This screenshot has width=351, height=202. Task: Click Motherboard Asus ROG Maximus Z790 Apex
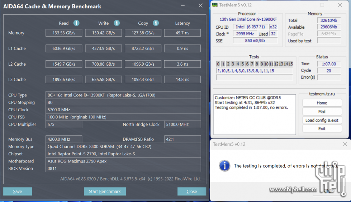[x=123, y=161]
